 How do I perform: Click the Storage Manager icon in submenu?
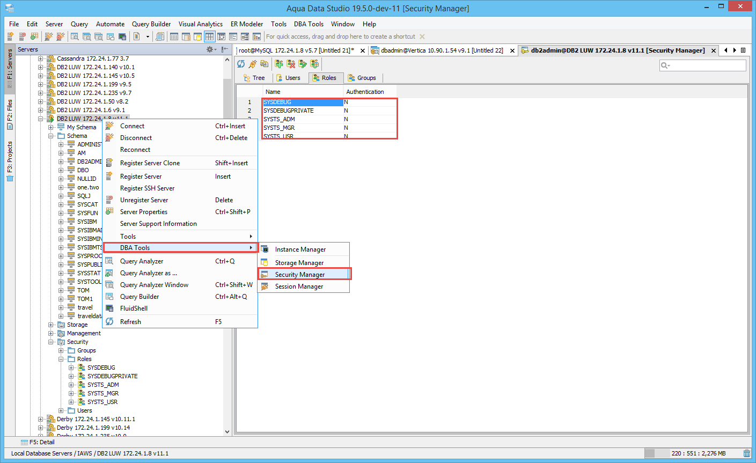265,263
